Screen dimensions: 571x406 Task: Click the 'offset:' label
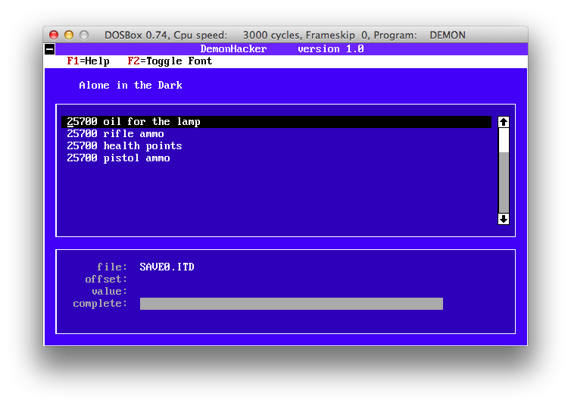click(106, 280)
